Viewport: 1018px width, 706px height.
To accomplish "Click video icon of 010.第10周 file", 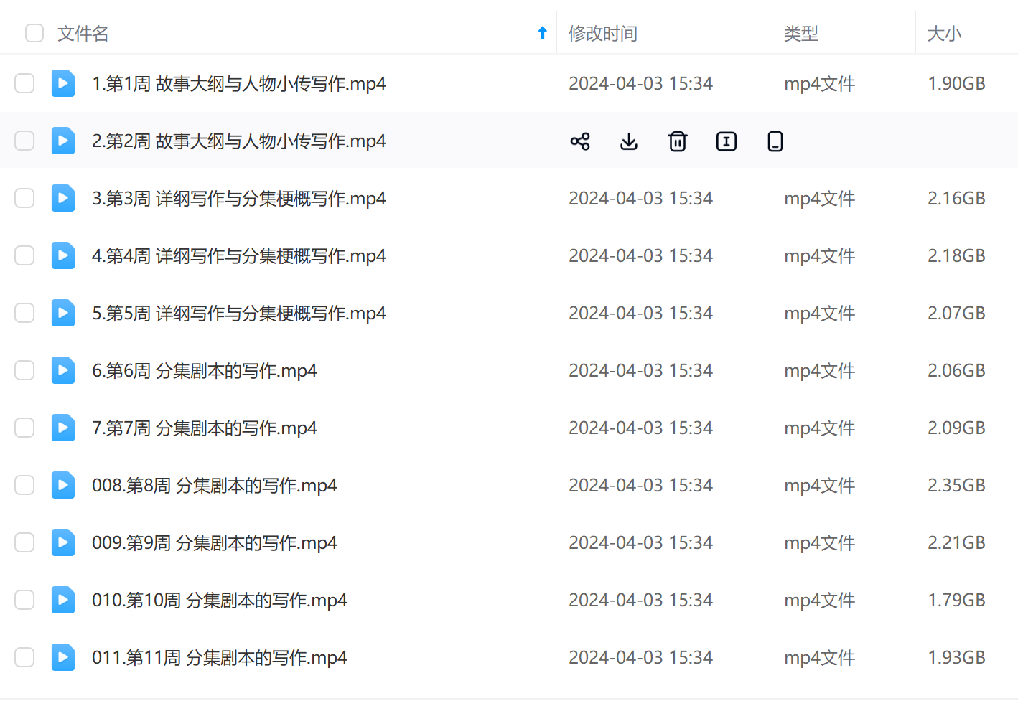I will tap(63, 600).
